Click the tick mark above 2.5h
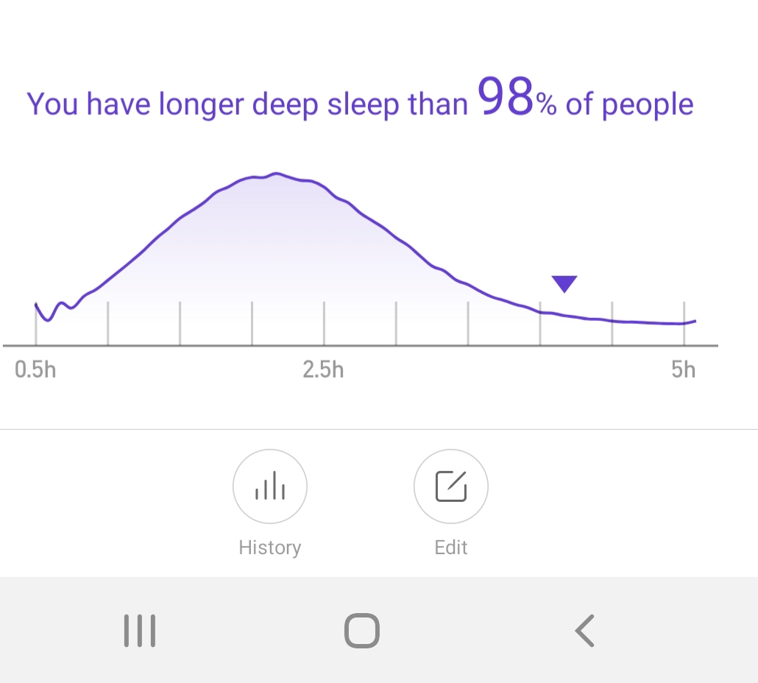This screenshot has height=683, width=758. tap(324, 323)
